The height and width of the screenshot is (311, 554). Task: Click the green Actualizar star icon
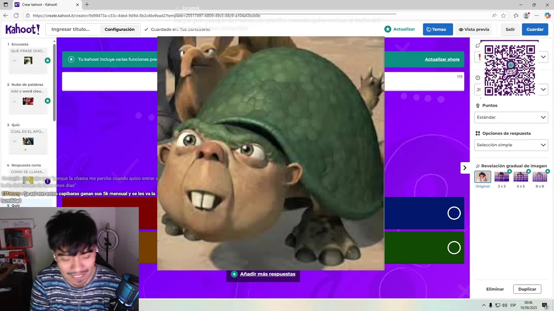[388, 29]
